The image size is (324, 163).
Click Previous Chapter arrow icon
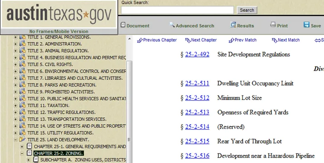pos(140,40)
